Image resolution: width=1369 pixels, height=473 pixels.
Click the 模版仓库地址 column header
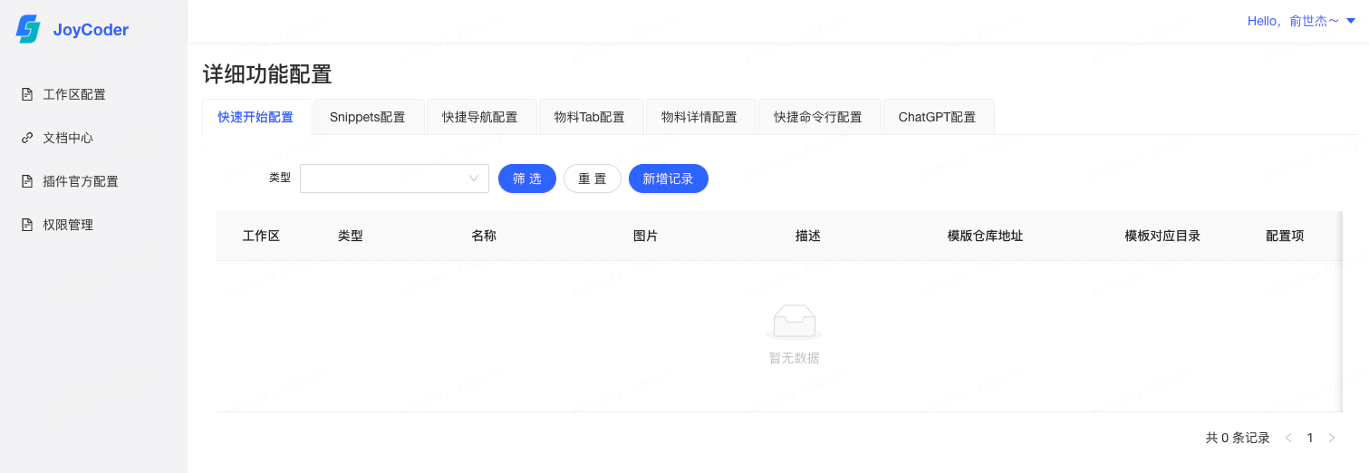click(x=986, y=236)
